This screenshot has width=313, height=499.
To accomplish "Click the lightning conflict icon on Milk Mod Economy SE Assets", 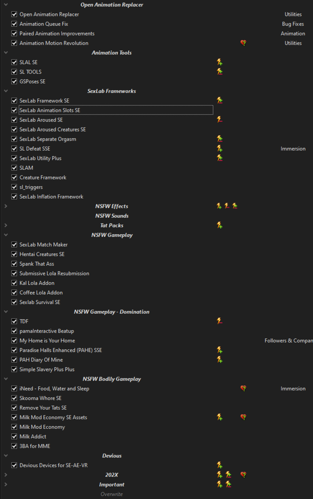I will click(x=219, y=417).
